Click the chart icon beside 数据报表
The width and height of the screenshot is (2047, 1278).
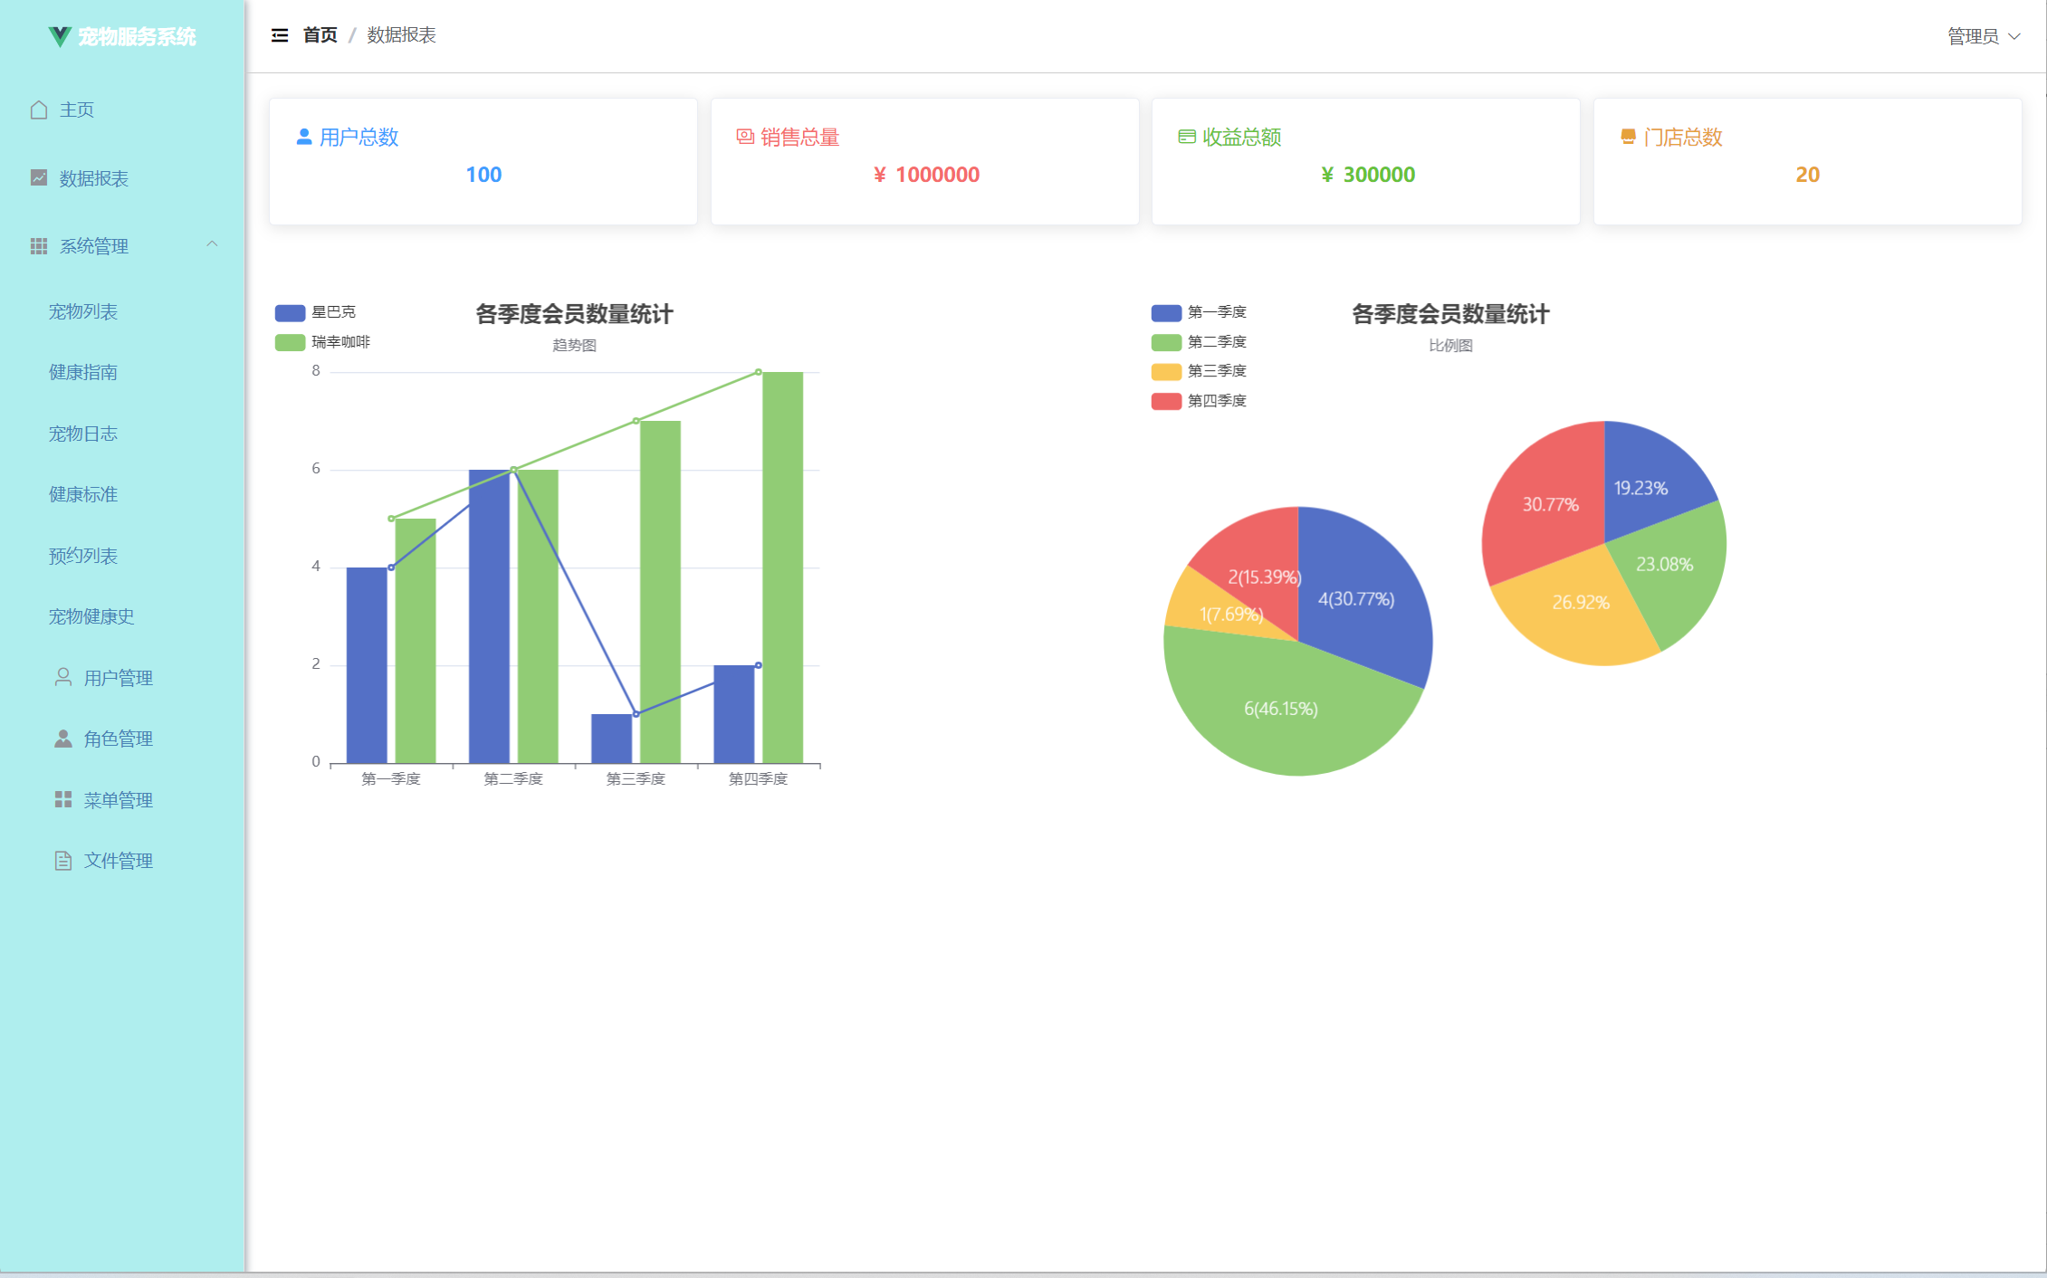tap(39, 177)
